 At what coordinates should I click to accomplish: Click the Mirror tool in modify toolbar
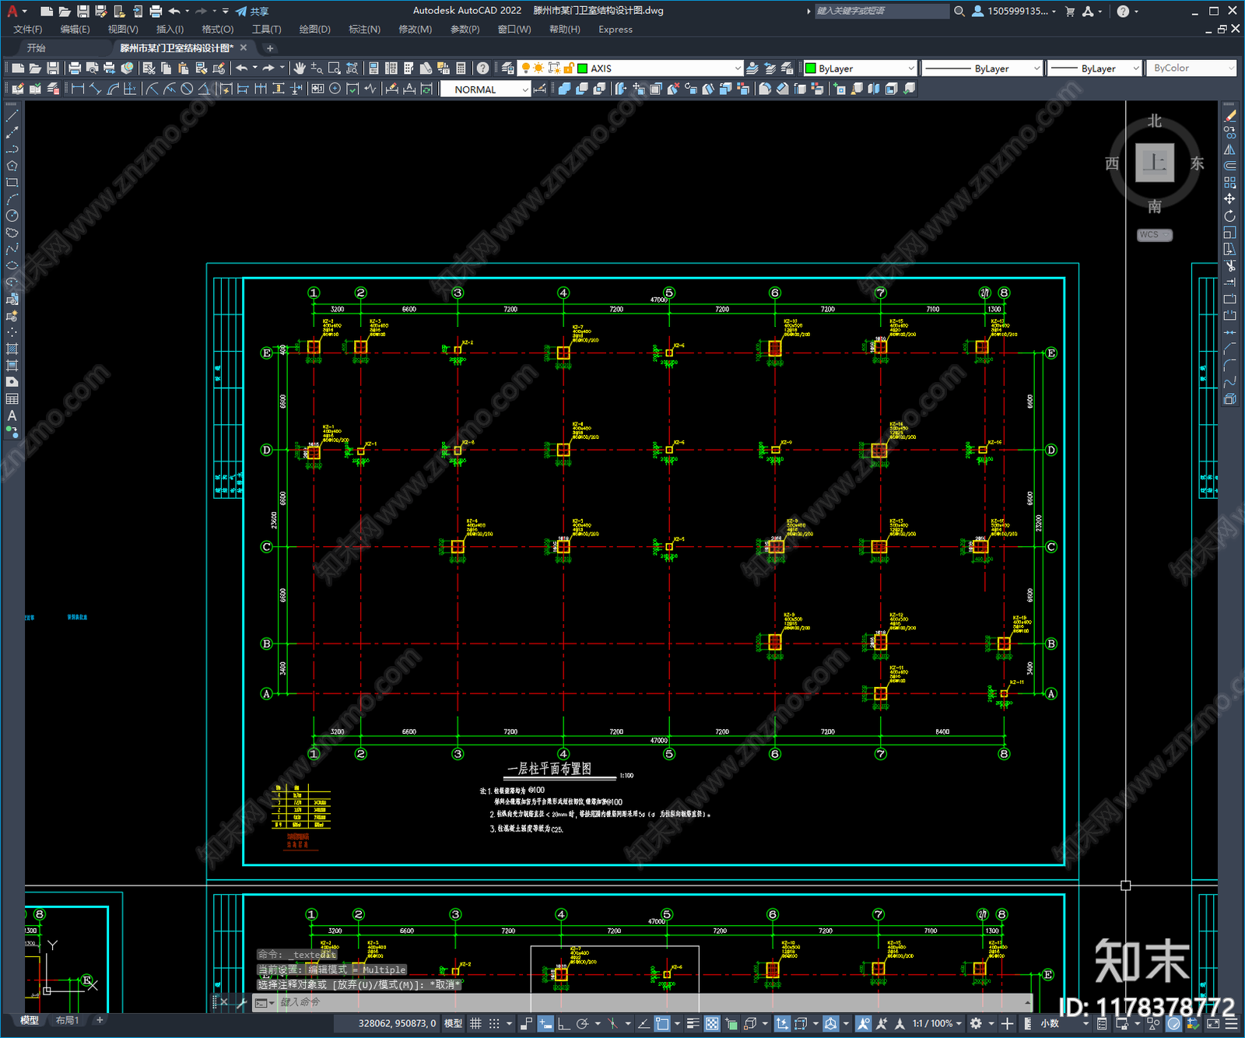(x=1229, y=149)
